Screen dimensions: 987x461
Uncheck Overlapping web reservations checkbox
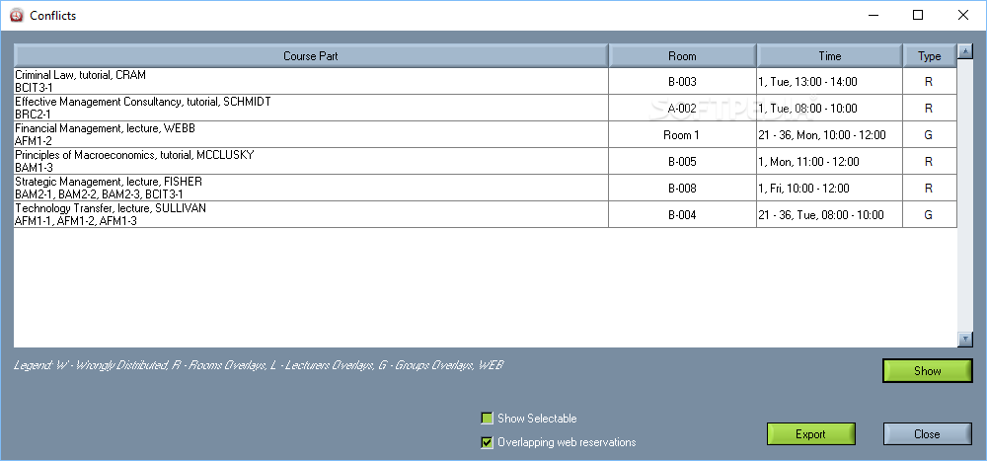click(487, 442)
